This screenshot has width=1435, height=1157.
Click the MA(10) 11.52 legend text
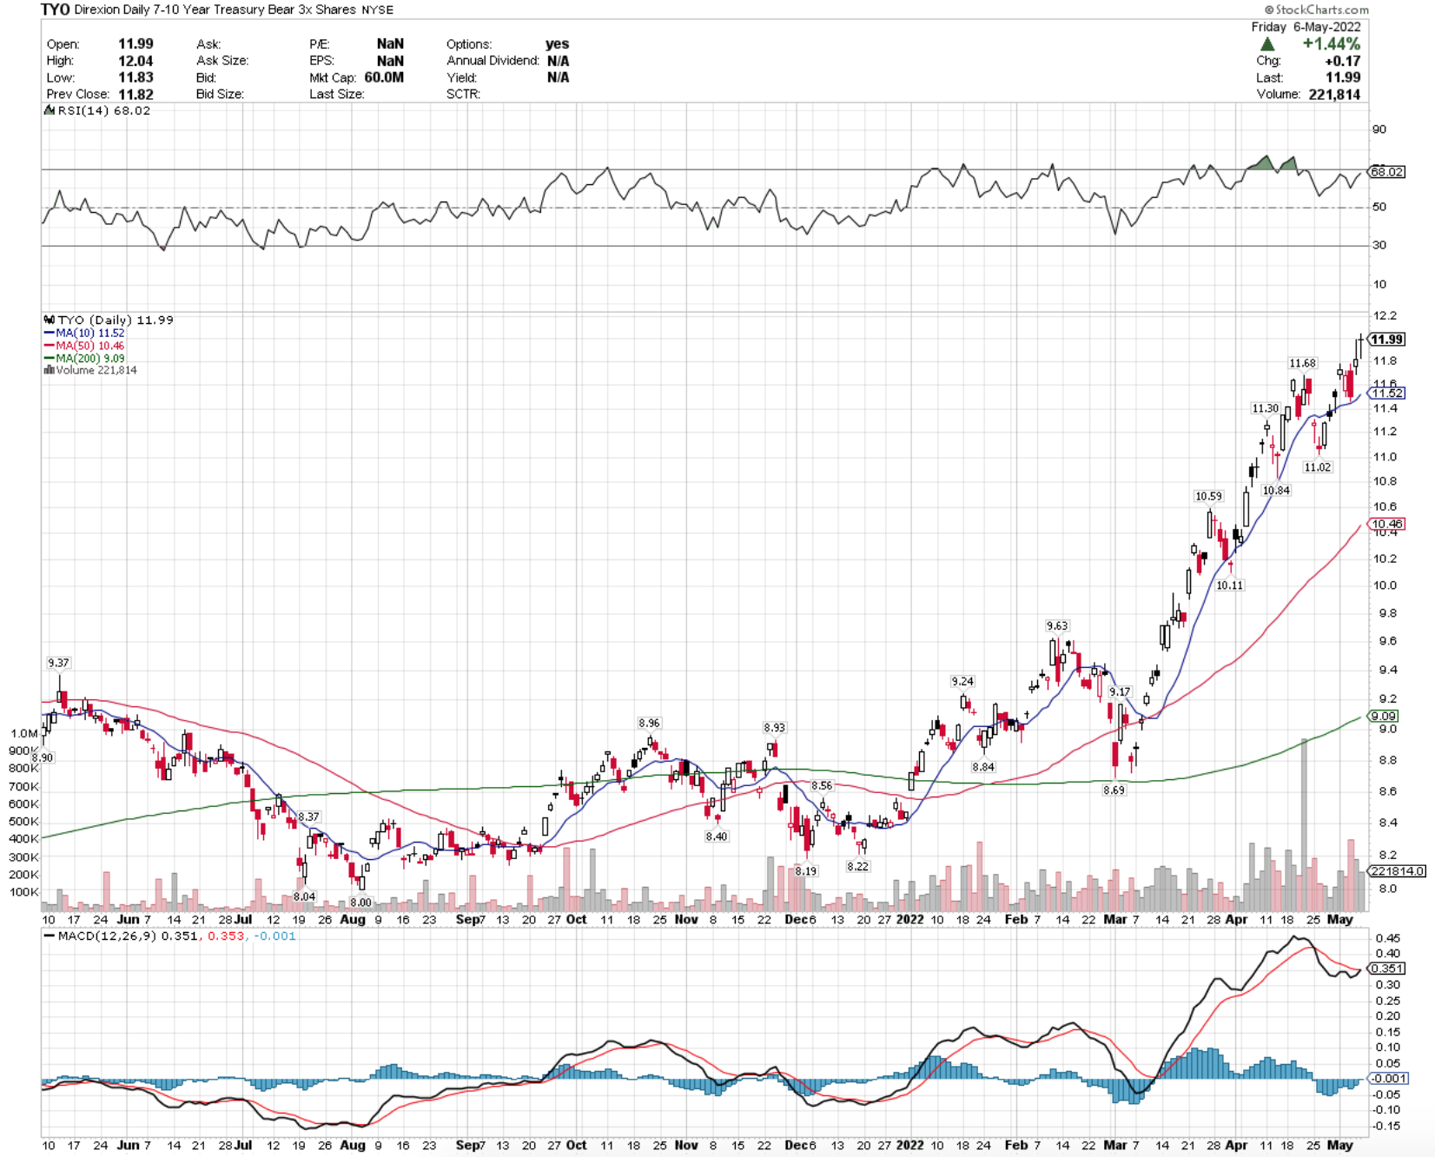89,333
